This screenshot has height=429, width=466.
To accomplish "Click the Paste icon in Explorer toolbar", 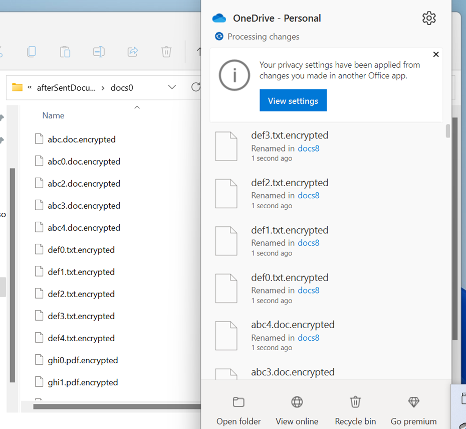I will (x=65, y=52).
